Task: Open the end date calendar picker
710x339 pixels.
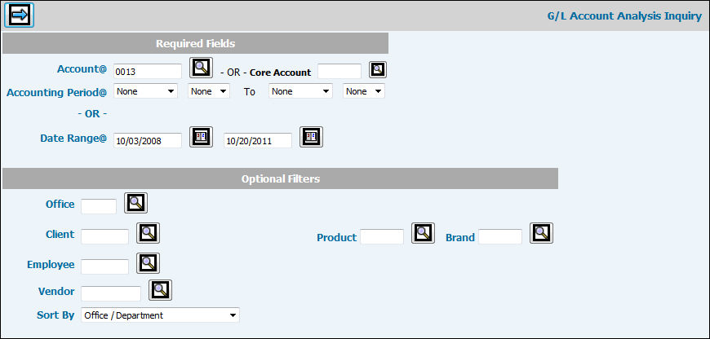Action: (x=311, y=137)
